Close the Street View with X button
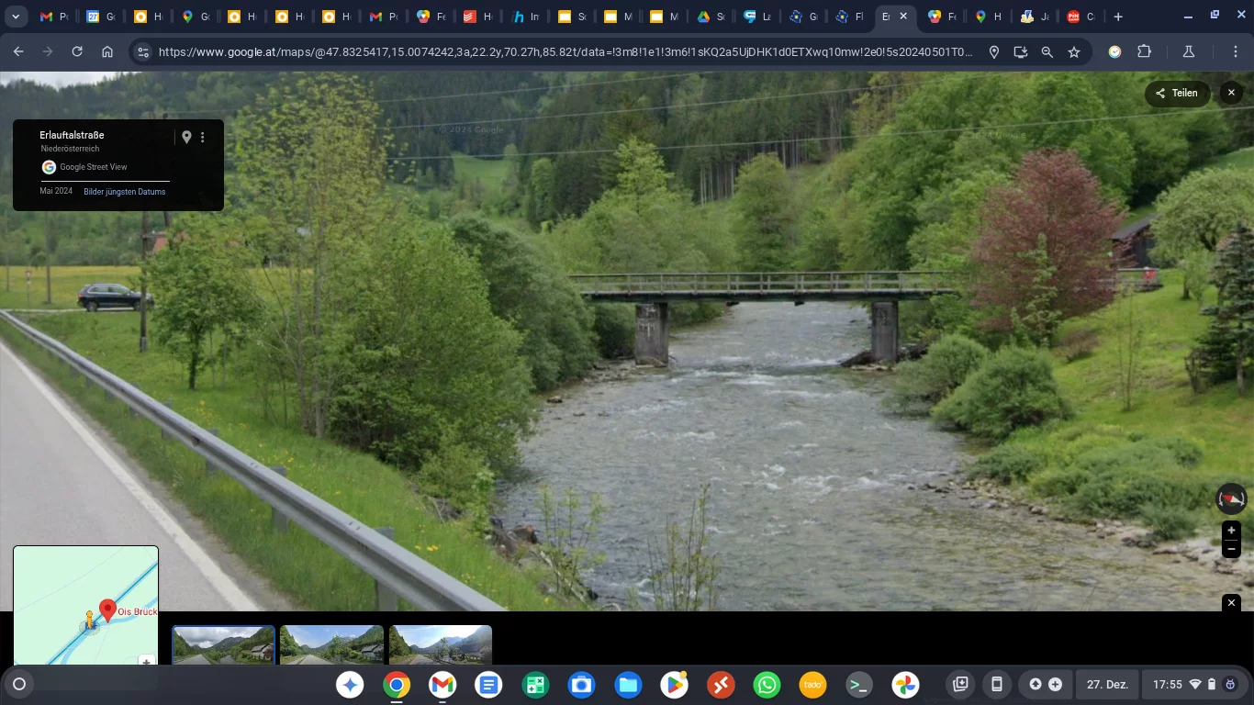The height and width of the screenshot is (705, 1254). tap(1231, 93)
